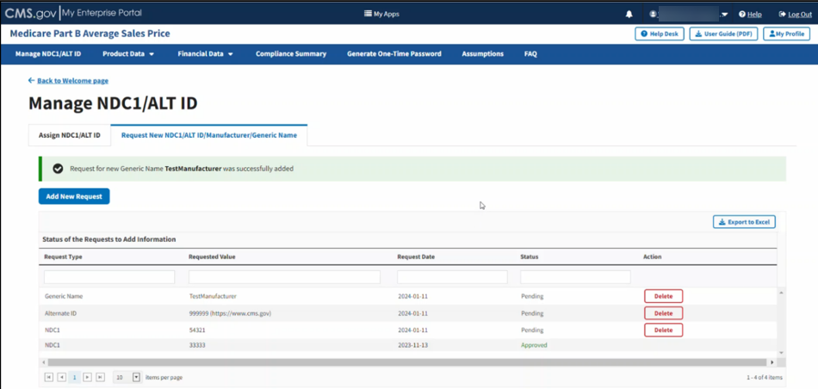Click the Add New Request button

click(x=74, y=196)
